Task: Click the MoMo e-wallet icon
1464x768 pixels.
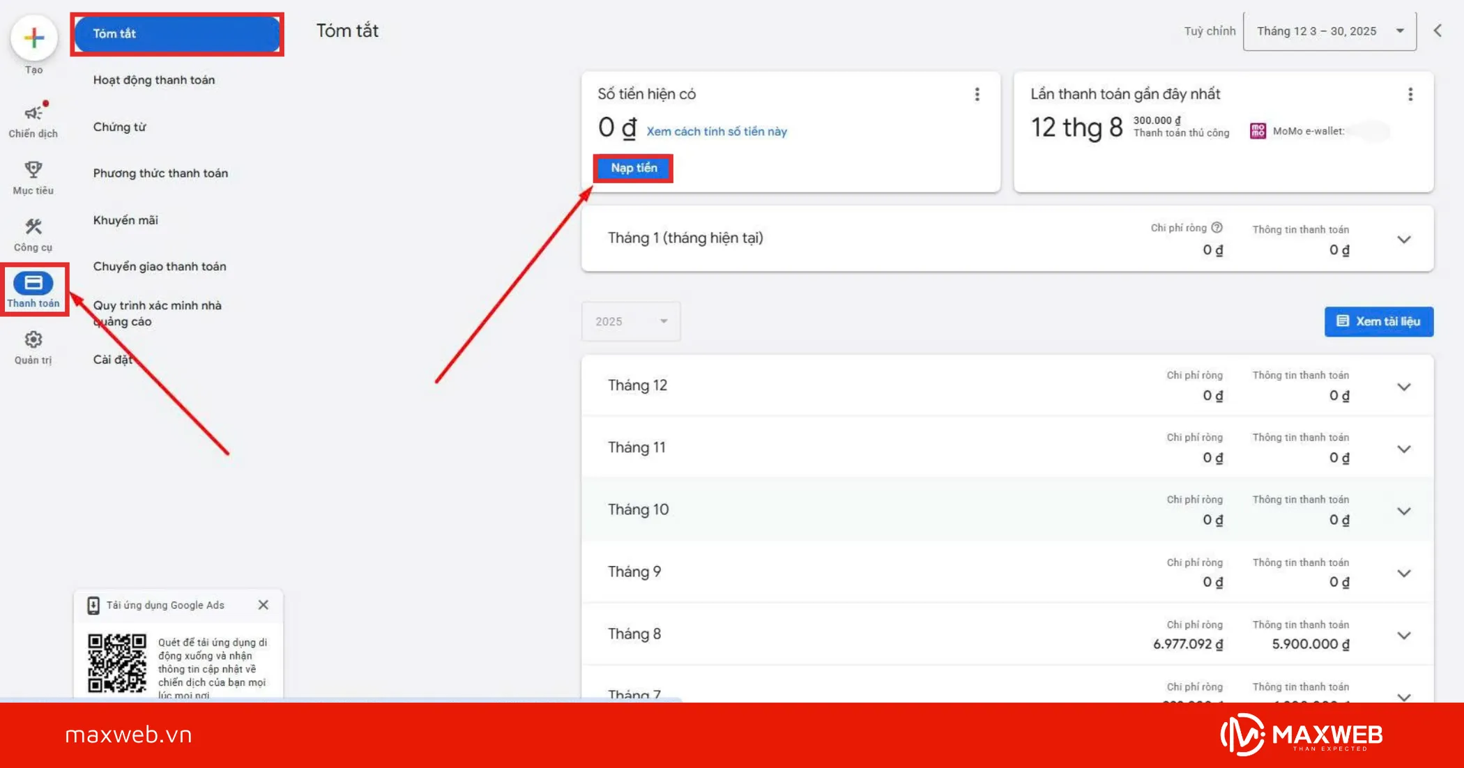Action: 1257,131
